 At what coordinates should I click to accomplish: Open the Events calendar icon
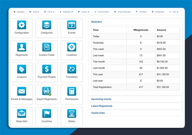tap(72, 25)
